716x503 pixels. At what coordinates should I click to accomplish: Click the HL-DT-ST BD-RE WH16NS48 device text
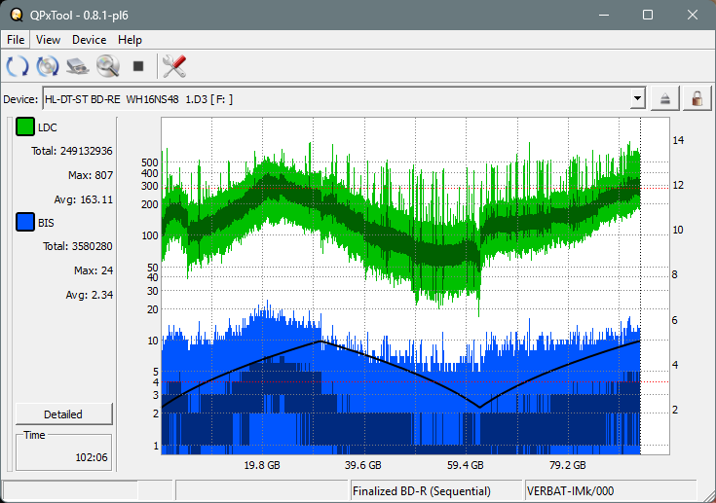(138, 99)
